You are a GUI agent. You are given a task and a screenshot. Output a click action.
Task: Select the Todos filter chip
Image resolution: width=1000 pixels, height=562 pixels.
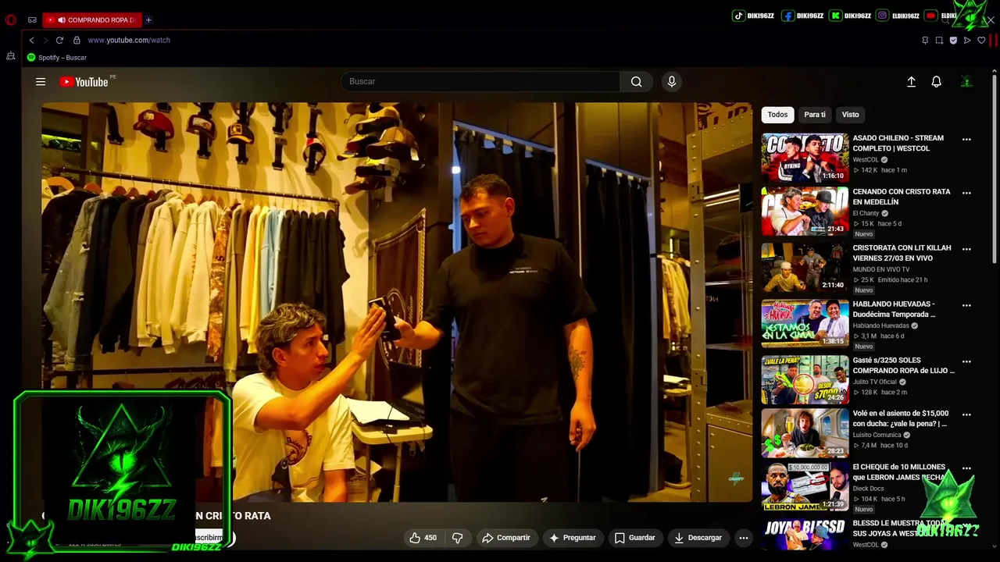(x=777, y=115)
